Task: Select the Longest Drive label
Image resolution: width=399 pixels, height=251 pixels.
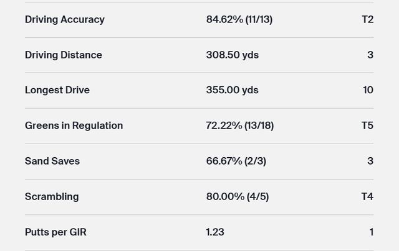Action: coord(57,90)
